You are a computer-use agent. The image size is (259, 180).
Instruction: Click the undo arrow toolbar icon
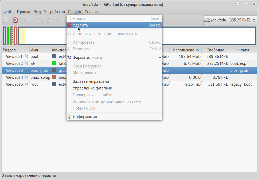pyautogui.click(x=61, y=20)
